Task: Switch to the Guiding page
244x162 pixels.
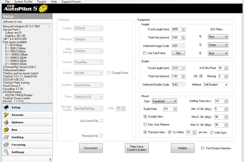Action: click(27, 137)
